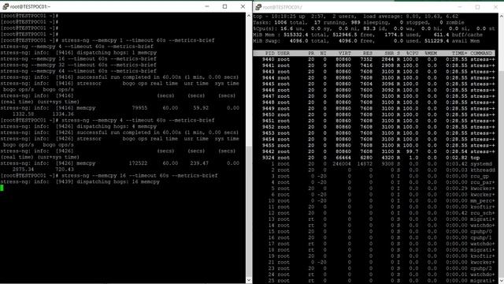
Task: Click the 17 running tasks value
Action: coord(317,23)
